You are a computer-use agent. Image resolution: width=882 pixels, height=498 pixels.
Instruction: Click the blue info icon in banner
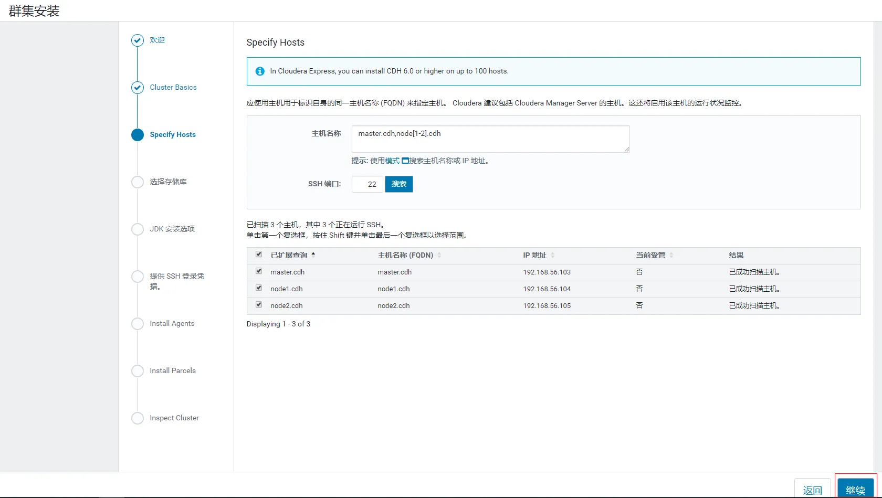[260, 71]
